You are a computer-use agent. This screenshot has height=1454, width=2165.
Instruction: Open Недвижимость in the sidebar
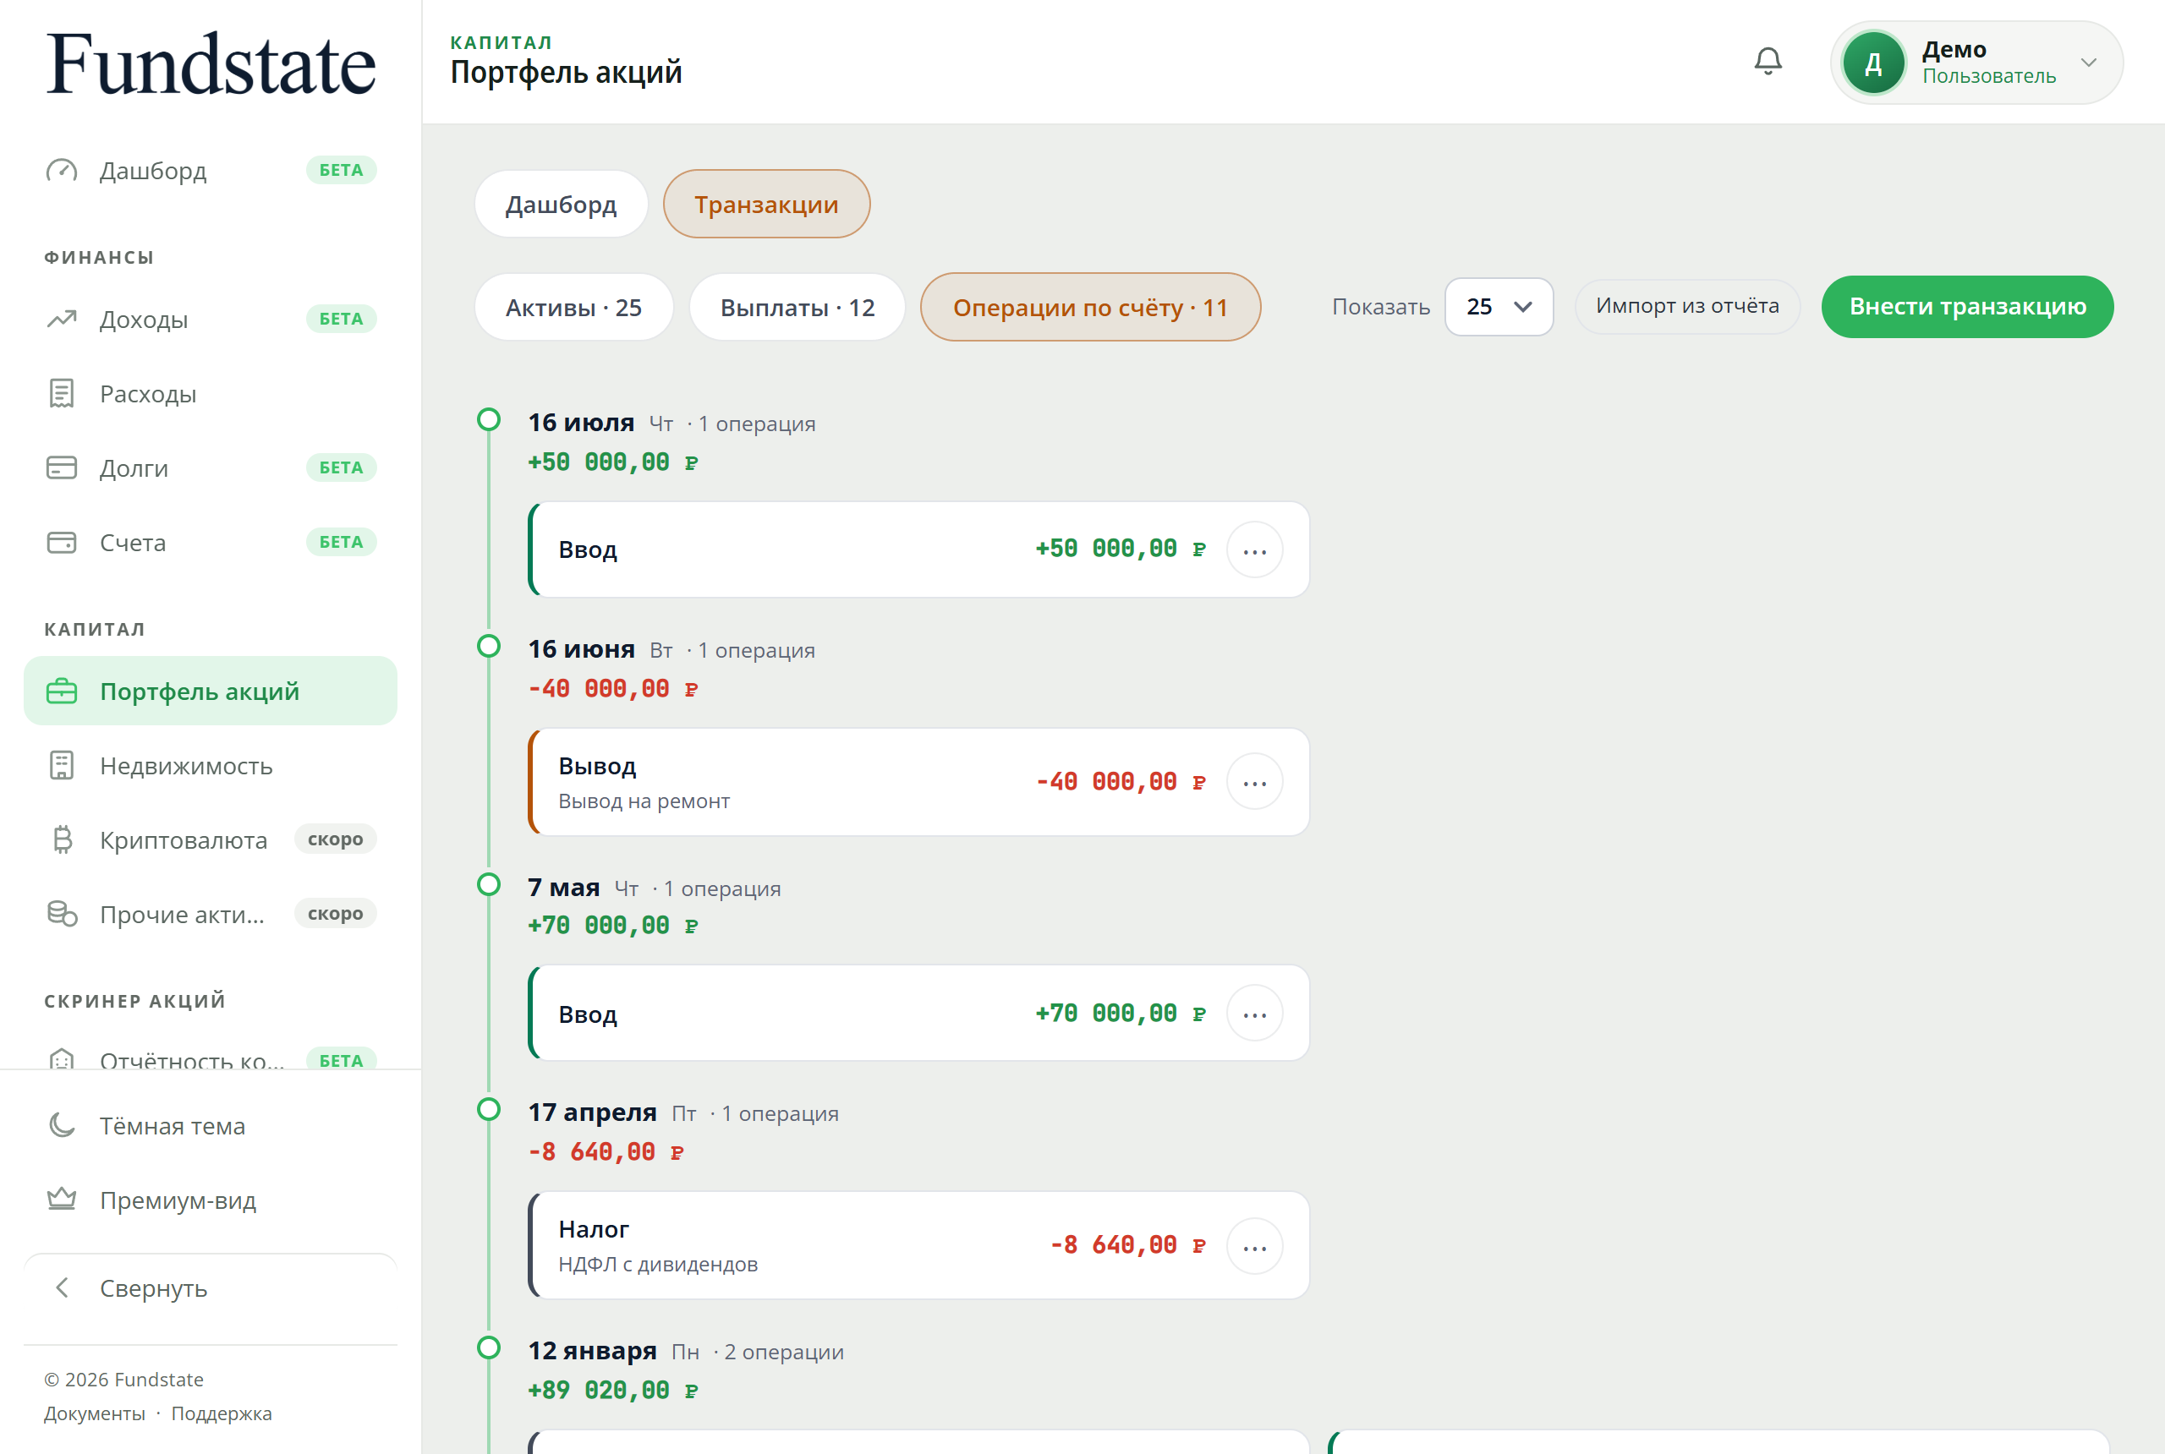click(211, 765)
